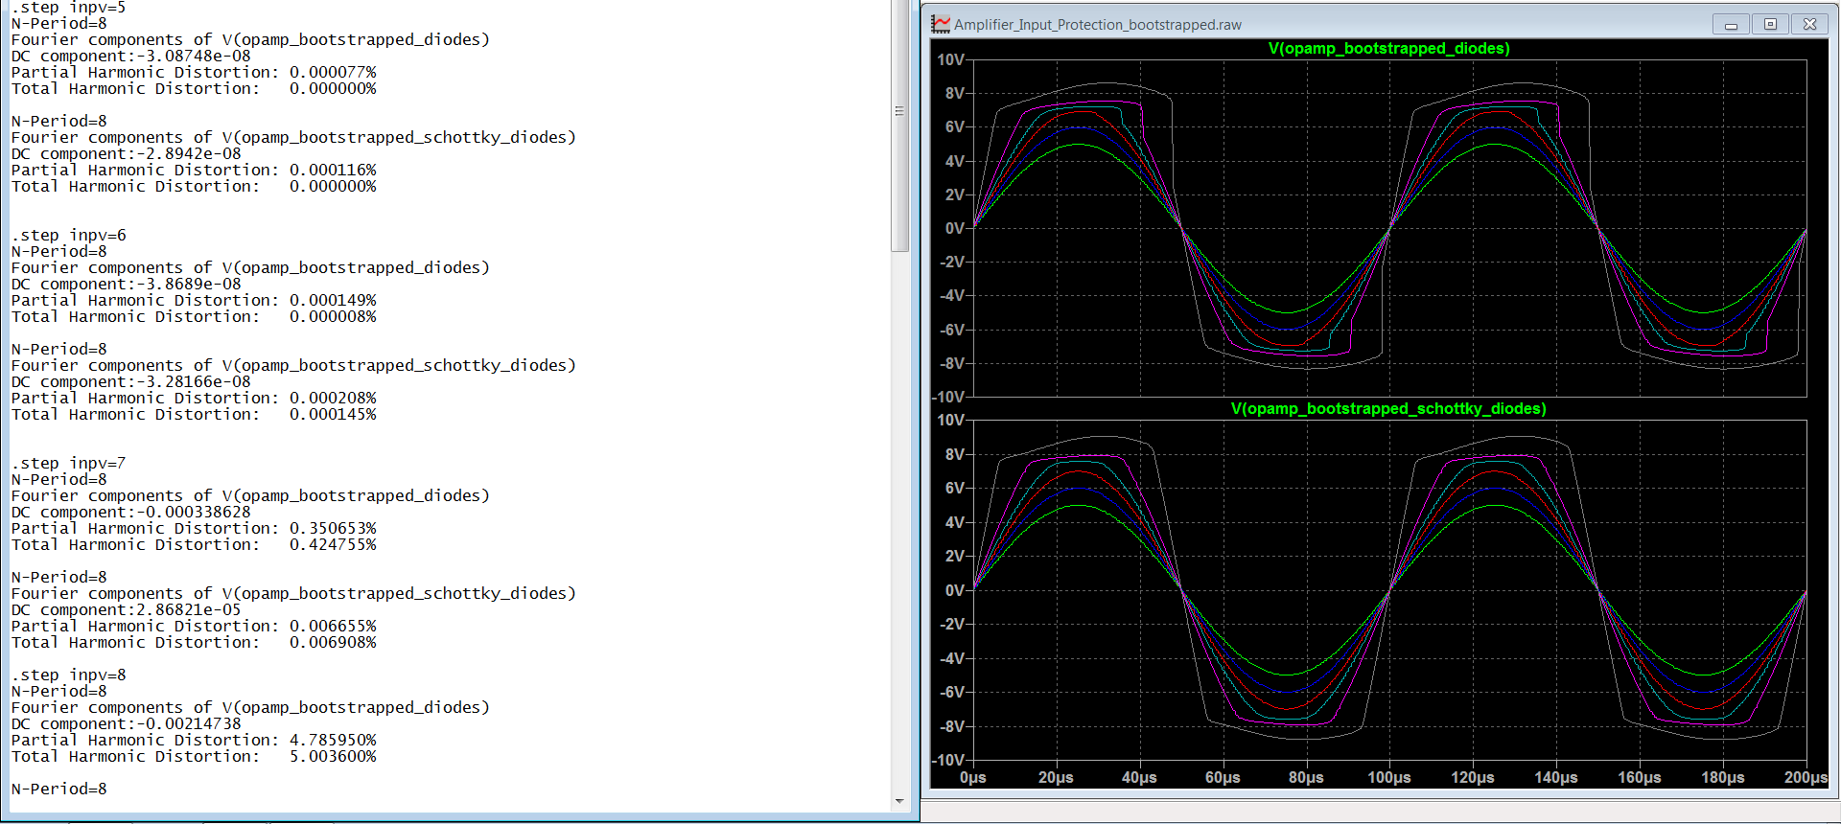Screen dimensions: 1841x824
Task: Click 'DC component:-3.28166e-08' in the log
Action: point(131,381)
